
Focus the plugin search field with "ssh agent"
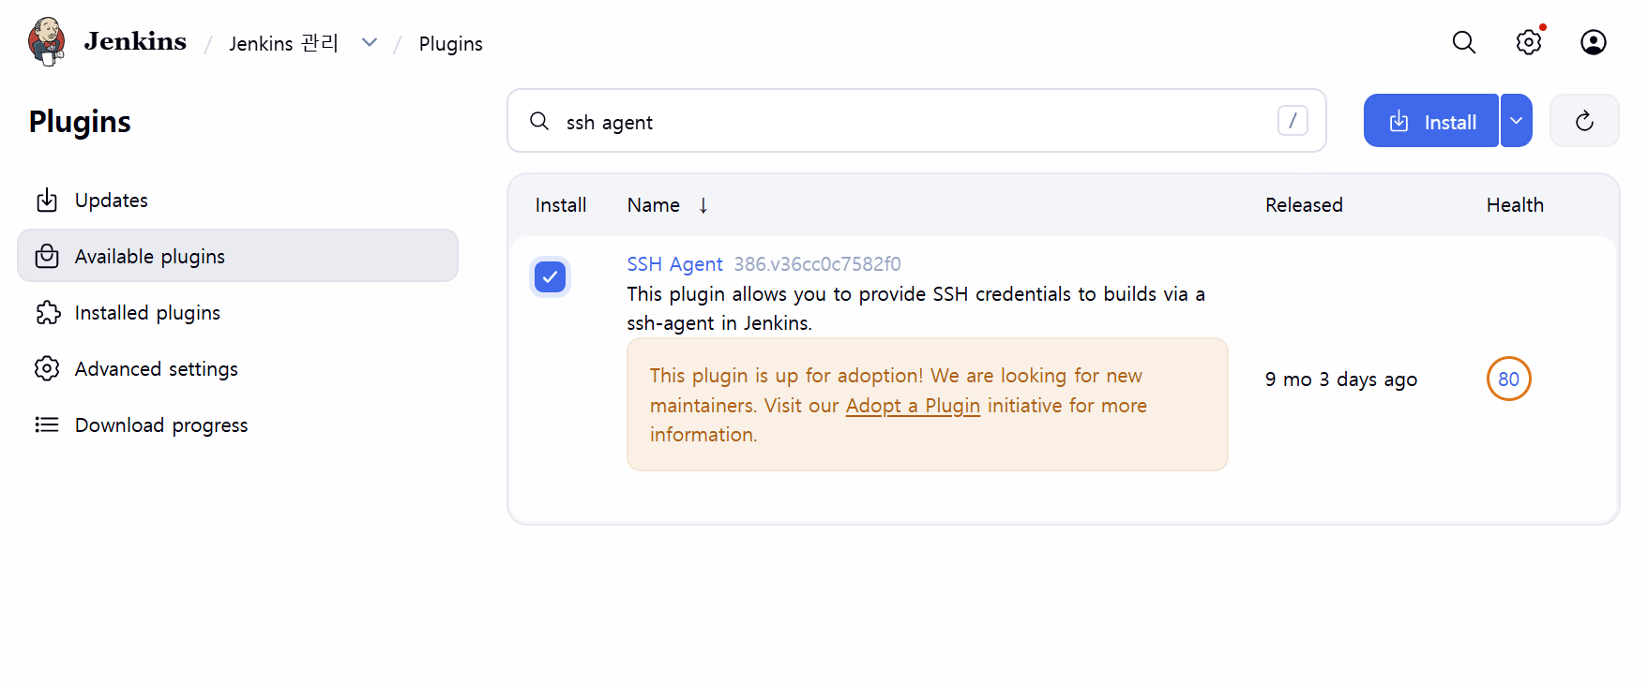(x=916, y=121)
